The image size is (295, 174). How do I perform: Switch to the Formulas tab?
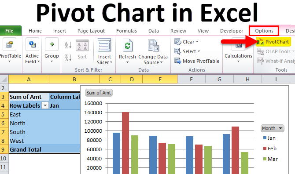[x=126, y=31]
